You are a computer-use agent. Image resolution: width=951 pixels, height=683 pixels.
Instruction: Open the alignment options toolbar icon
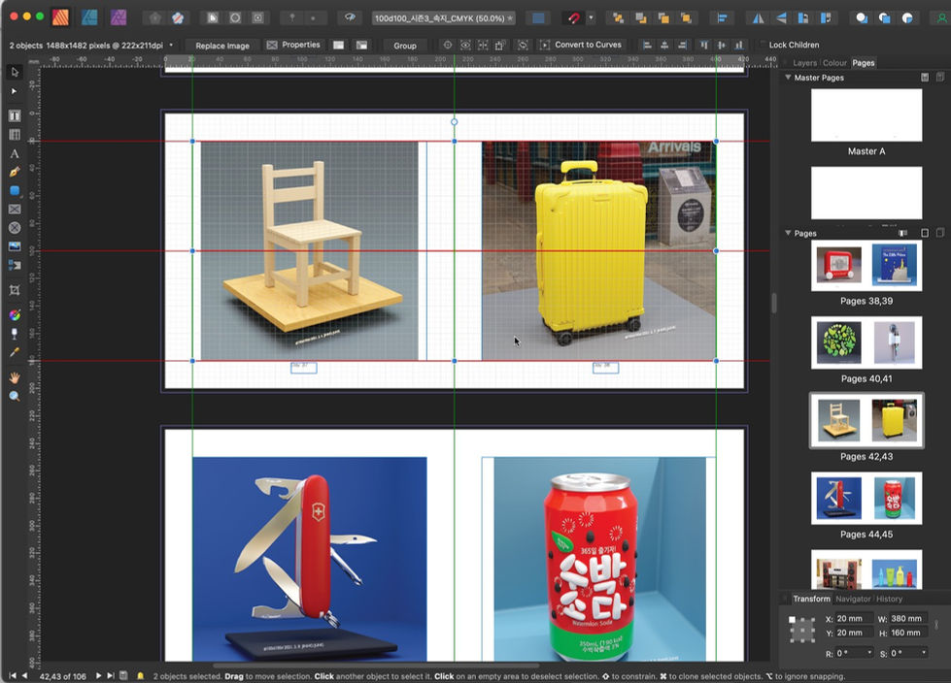723,18
